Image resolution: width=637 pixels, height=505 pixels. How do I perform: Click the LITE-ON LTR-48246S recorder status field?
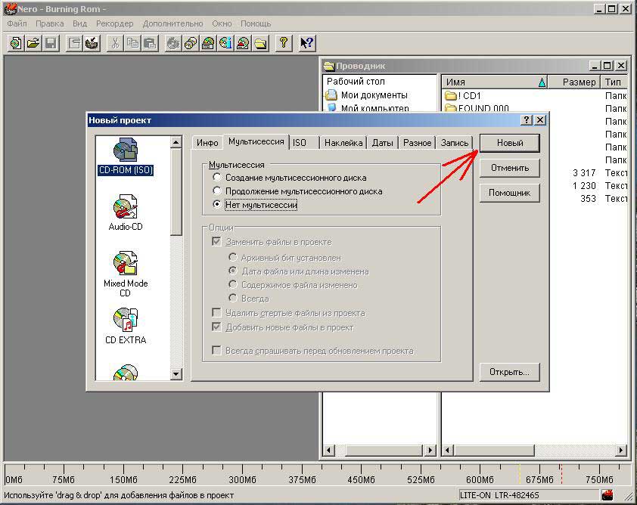[530, 495]
